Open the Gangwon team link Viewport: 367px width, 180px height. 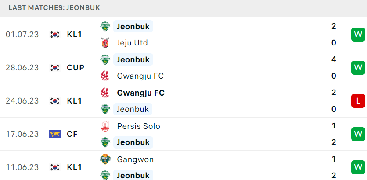[x=135, y=159]
